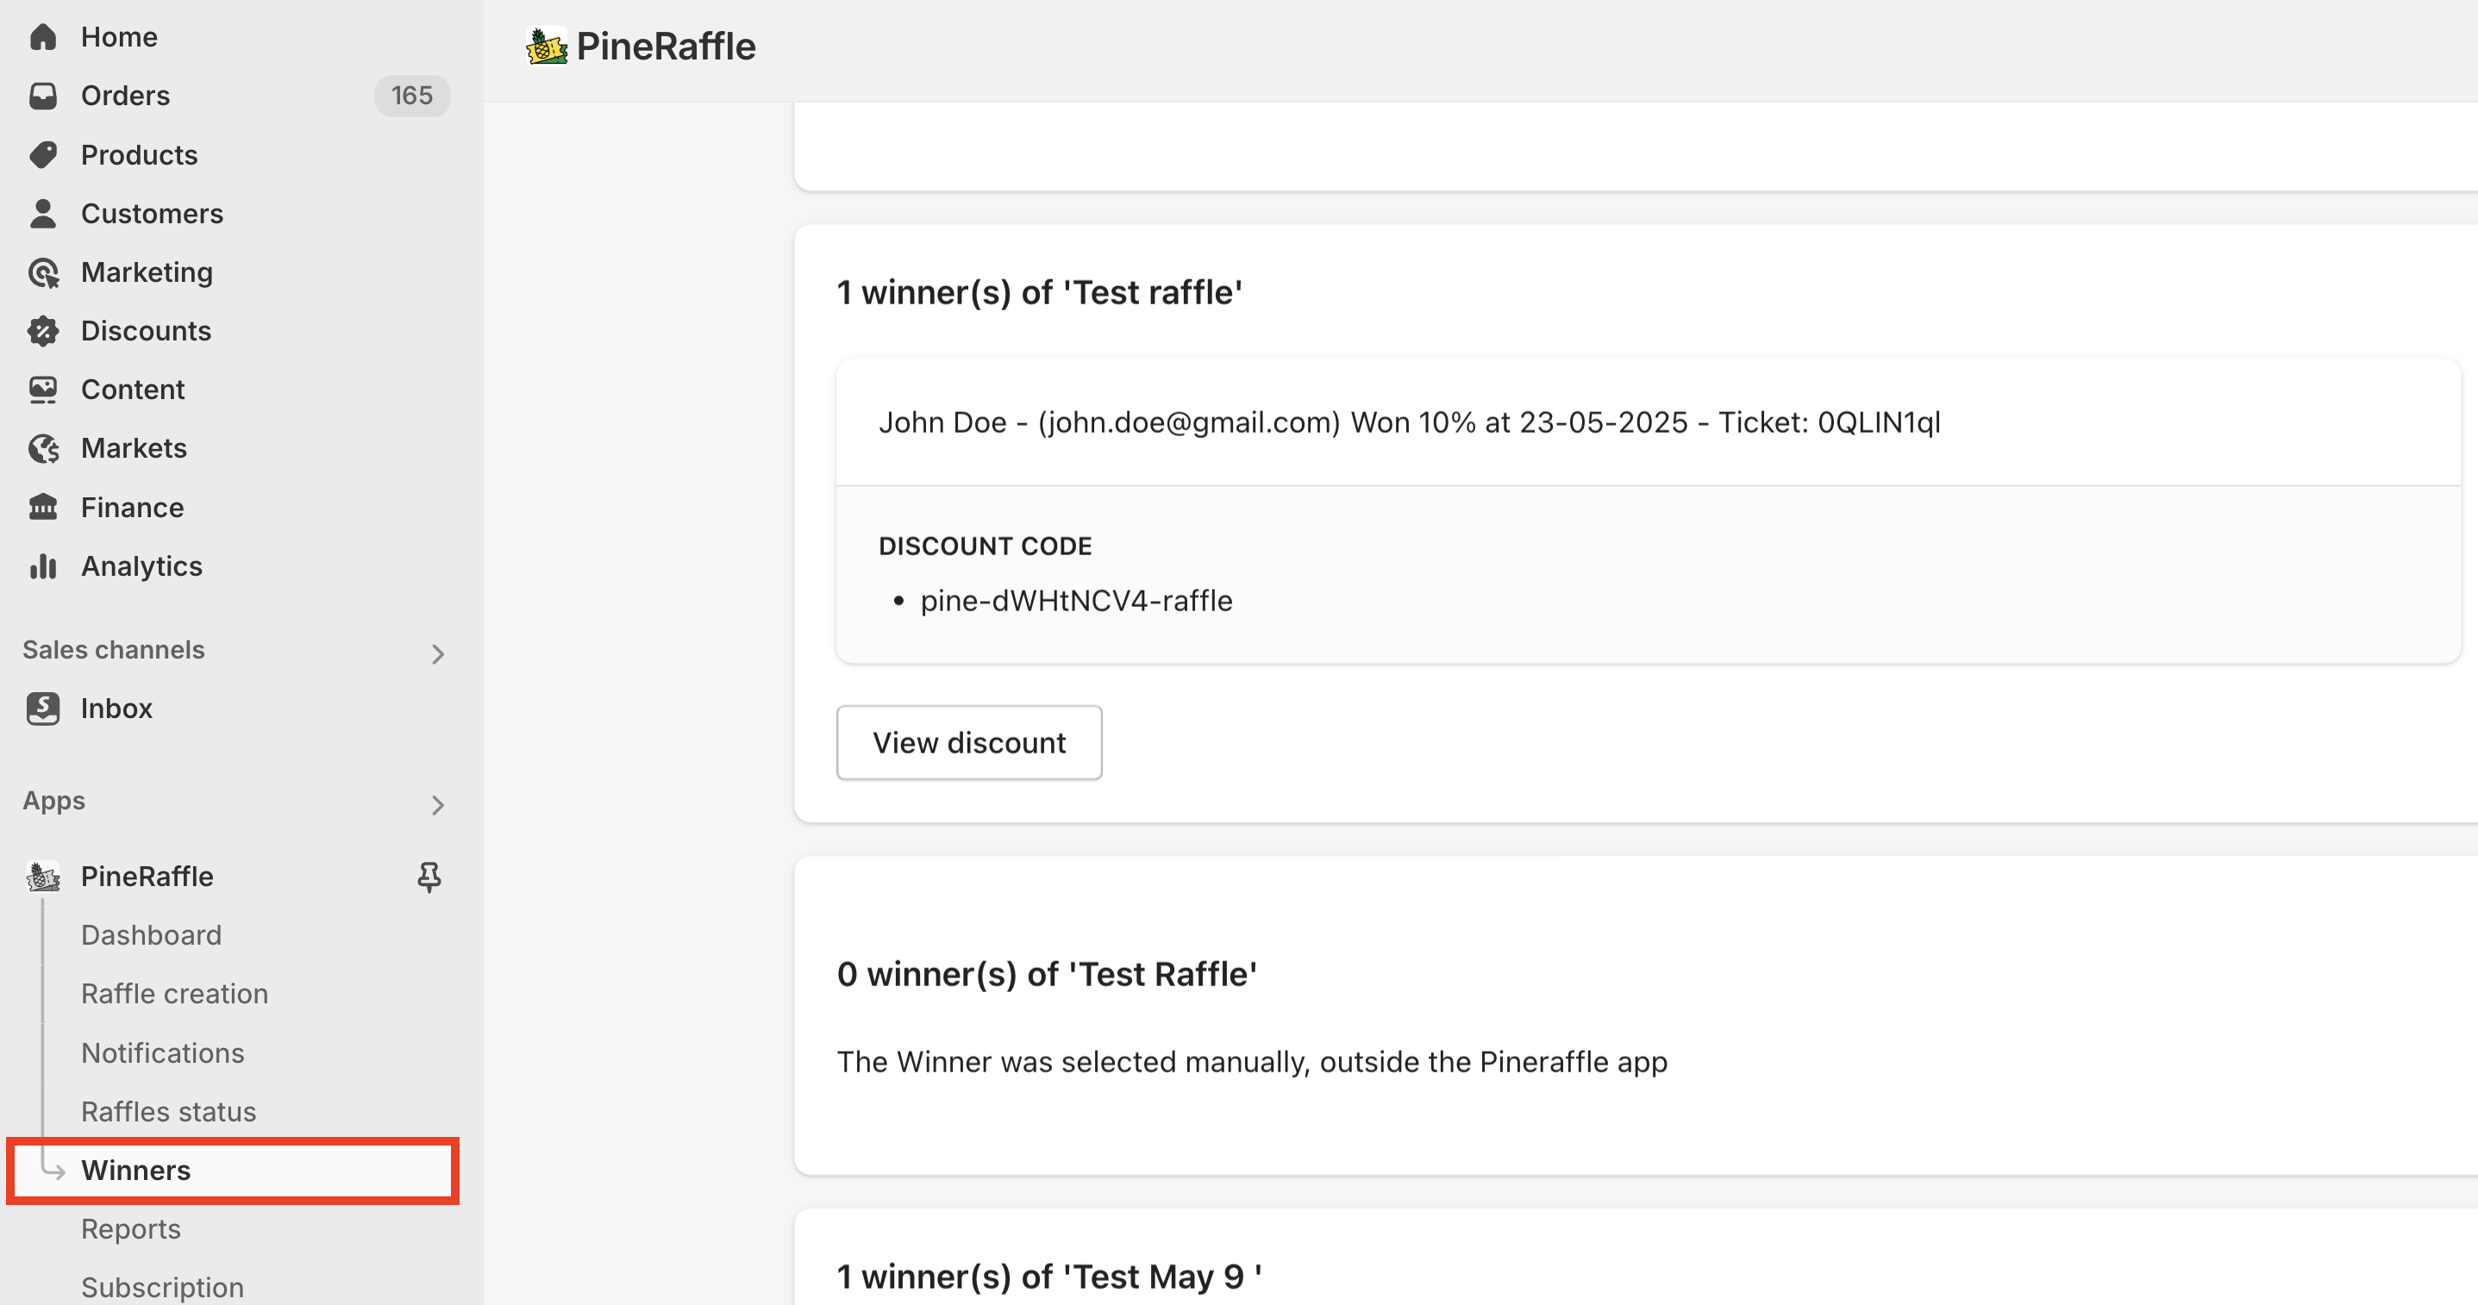
Task: Open Raffle creation page
Action: [174, 994]
